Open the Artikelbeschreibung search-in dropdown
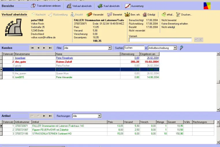 (x=175, y=48)
